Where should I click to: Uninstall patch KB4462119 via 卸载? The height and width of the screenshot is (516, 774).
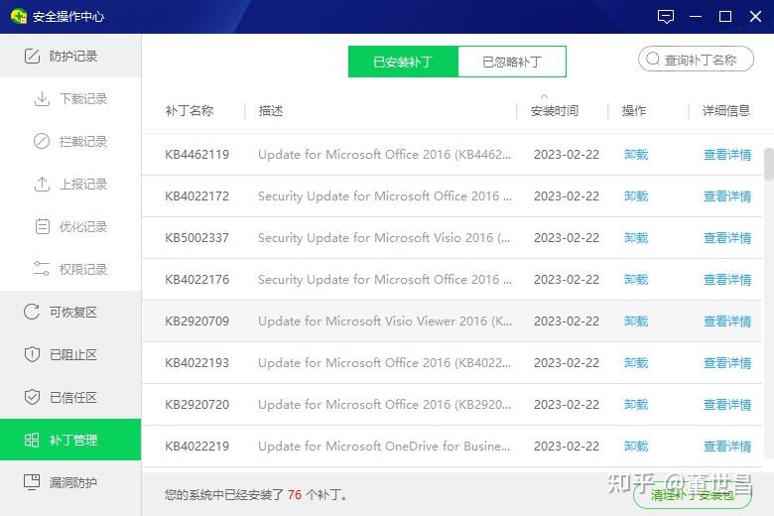point(636,155)
